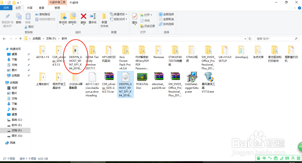This screenshot has height=163, width=302.
Task: Select the zimotiqurj folder
Action: click(242, 52)
